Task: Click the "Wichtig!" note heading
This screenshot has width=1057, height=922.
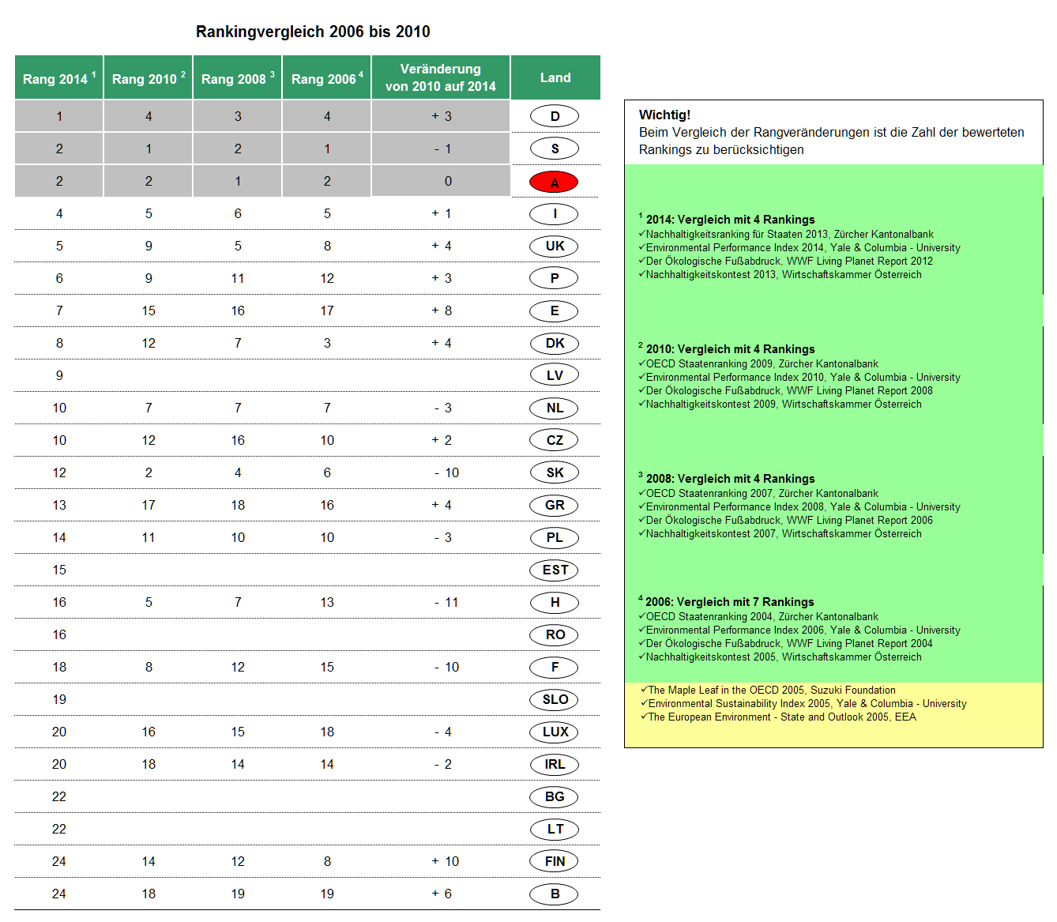Action: click(664, 115)
